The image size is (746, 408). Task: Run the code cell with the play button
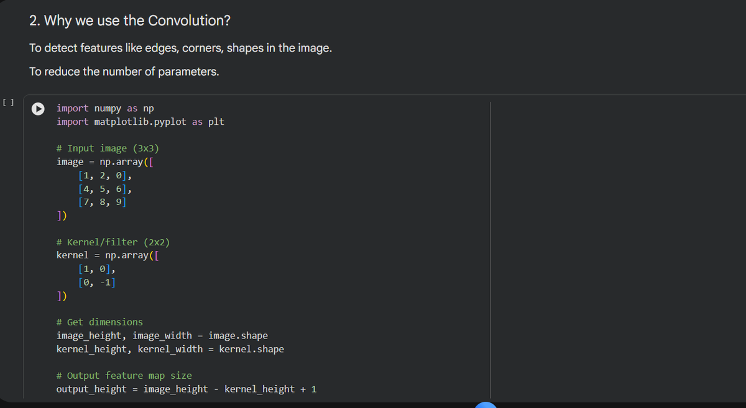[39, 109]
